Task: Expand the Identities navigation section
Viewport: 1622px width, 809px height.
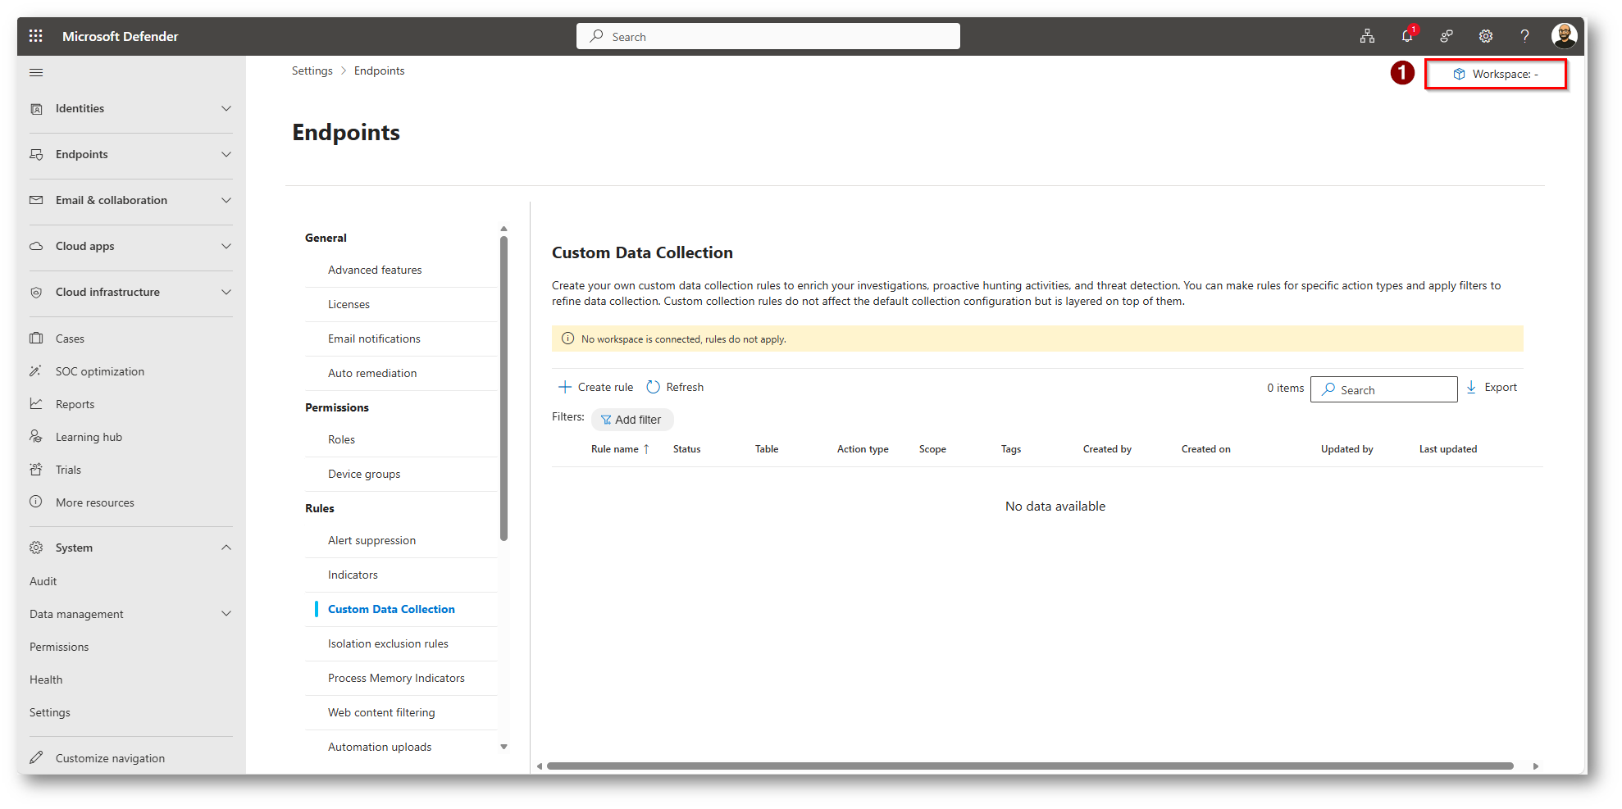Action: coord(226,108)
